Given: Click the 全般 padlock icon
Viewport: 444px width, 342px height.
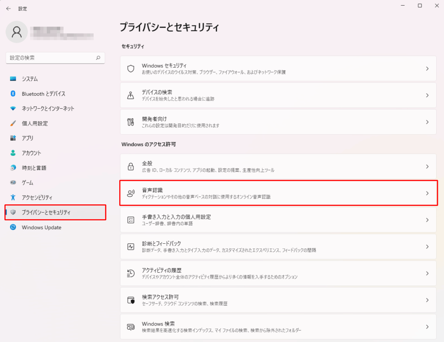Looking at the screenshot, I should (x=131, y=167).
